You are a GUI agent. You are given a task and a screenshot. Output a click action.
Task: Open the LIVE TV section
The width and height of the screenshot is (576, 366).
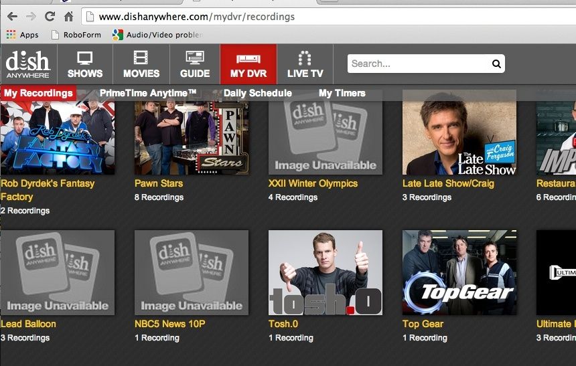[x=305, y=64]
